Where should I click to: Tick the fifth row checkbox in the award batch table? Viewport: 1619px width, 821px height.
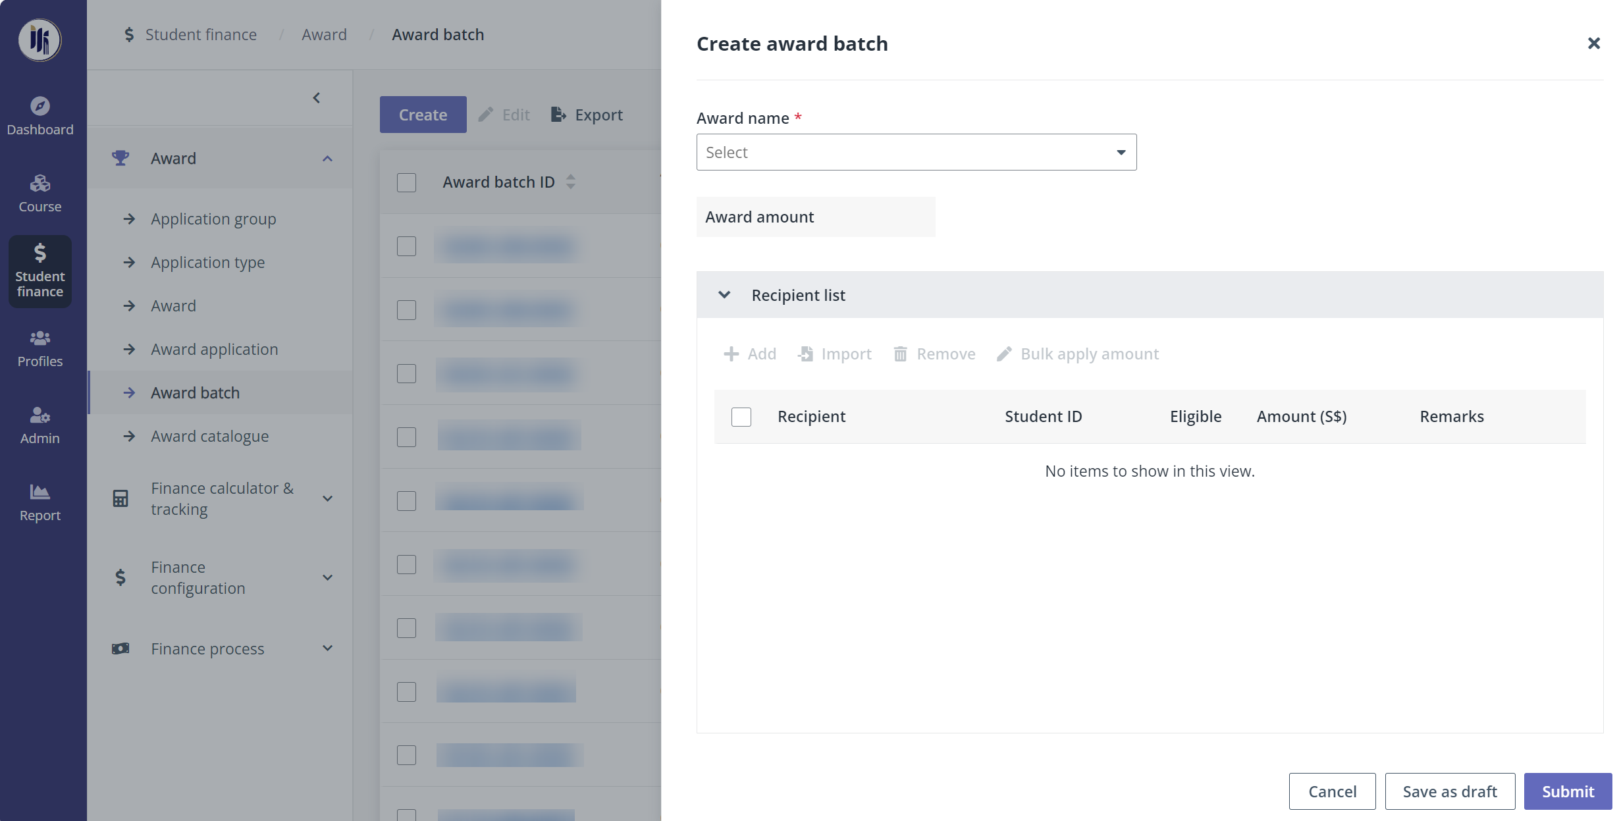click(406, 501)
